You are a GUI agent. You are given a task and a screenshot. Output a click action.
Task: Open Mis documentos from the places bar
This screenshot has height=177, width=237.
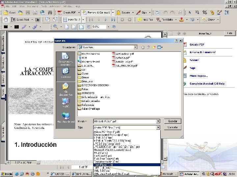[66, 88]
